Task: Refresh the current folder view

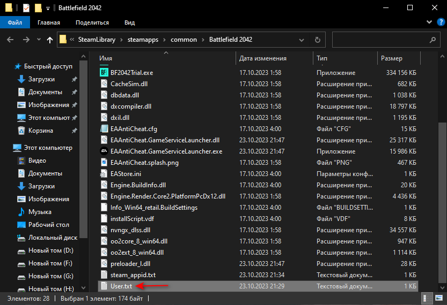Action: click(x=318, y=40)
